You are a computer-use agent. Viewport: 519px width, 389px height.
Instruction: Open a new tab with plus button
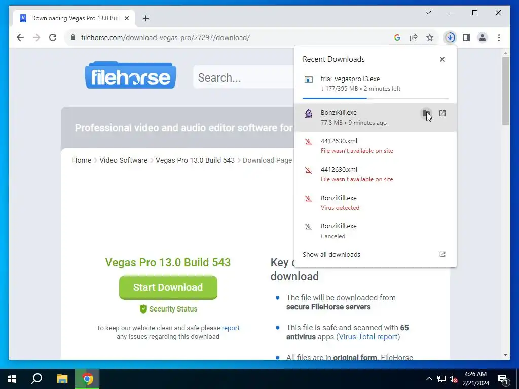145,18
